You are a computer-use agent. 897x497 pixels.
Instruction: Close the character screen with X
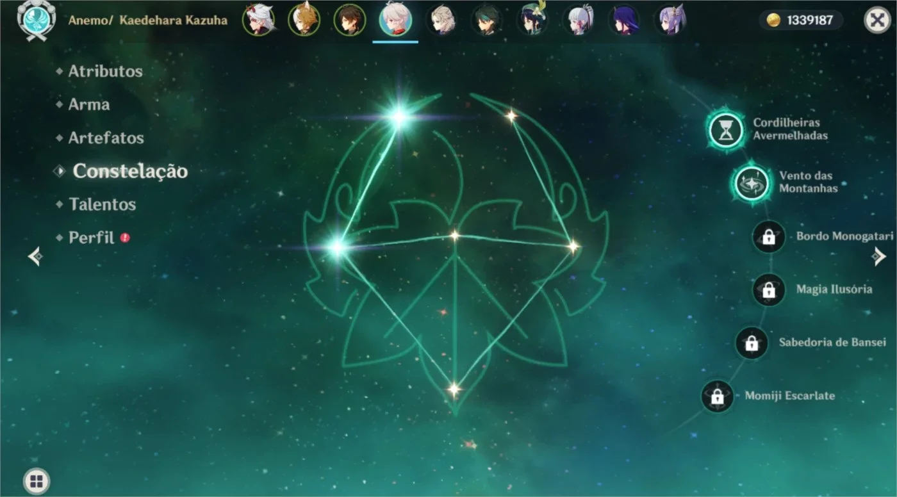click(877, 20)
